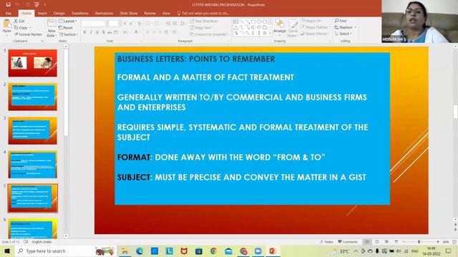Toggle bullet list formatting
The image size is (458, 257).
click(148, 24)
